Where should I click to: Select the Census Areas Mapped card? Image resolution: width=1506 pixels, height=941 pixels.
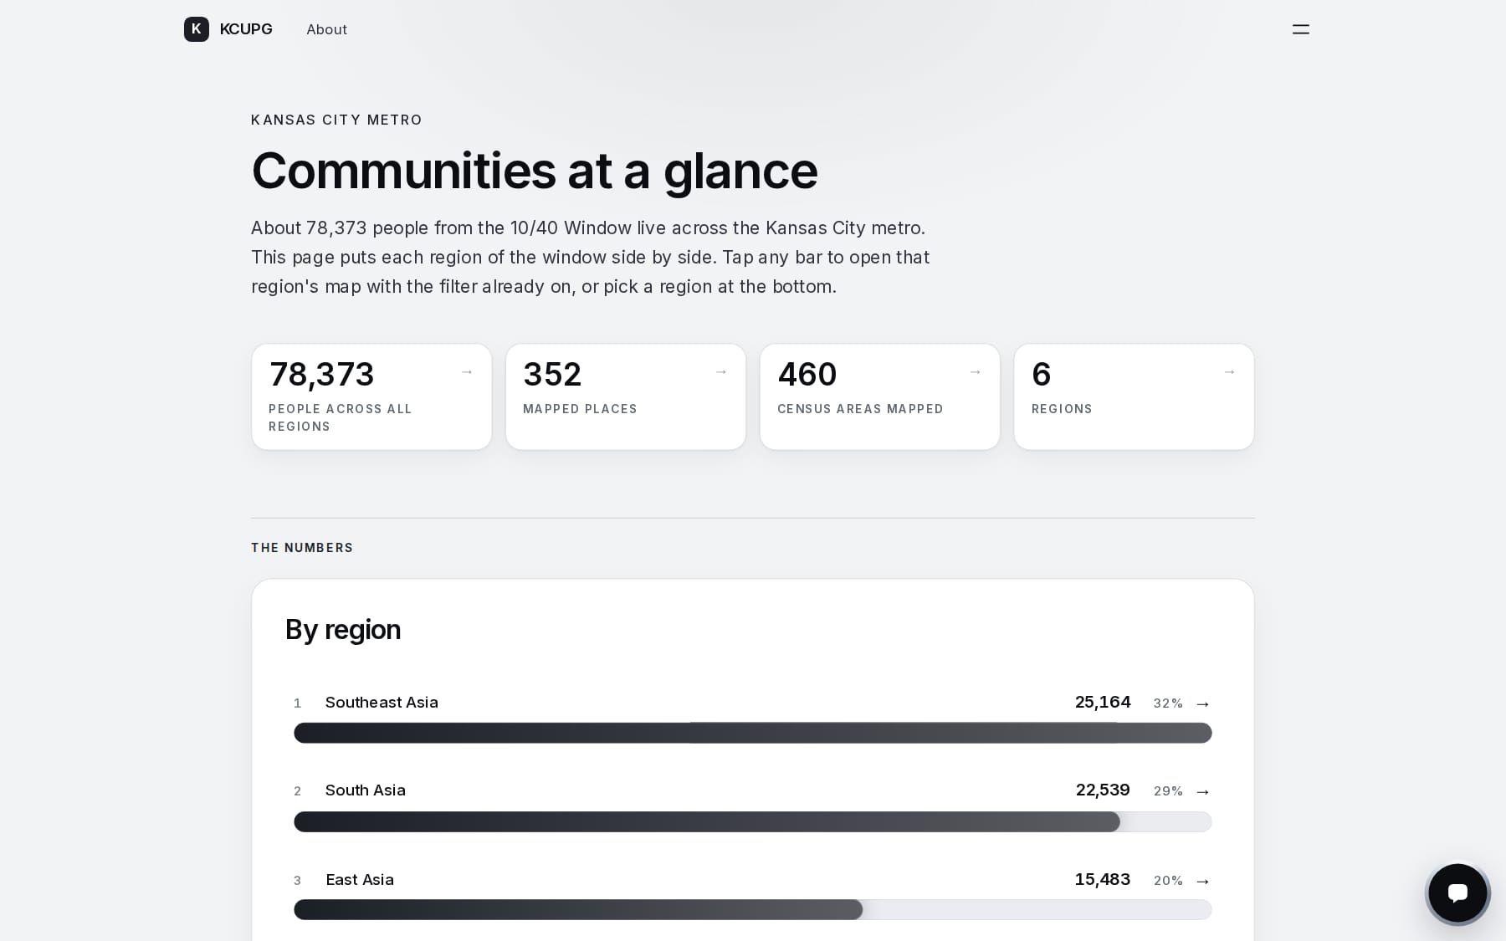(880, 396)
